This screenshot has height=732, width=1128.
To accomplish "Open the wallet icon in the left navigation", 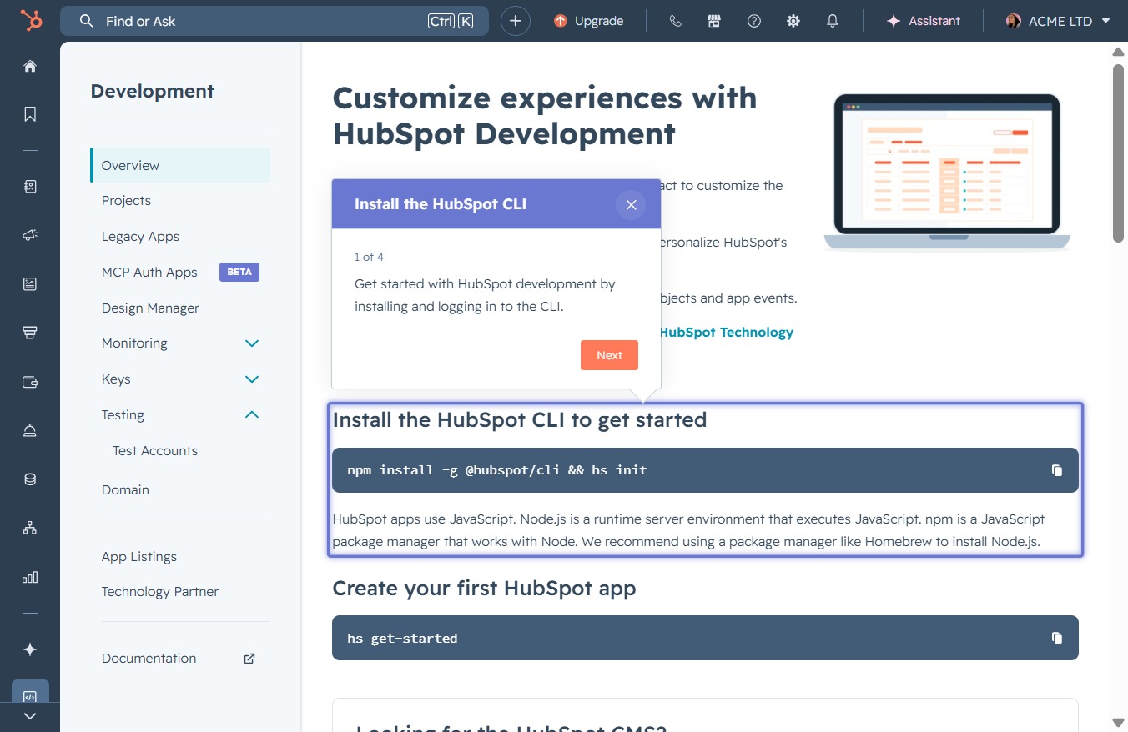I will [x=30, y=382].
